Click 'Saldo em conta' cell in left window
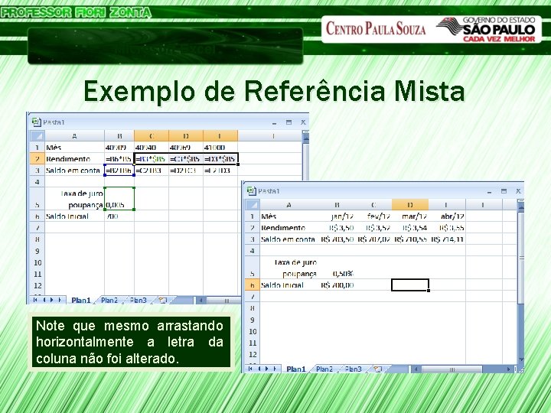This screenshot has height=413, width=551. pyautogui.click(x=74, y=171)
